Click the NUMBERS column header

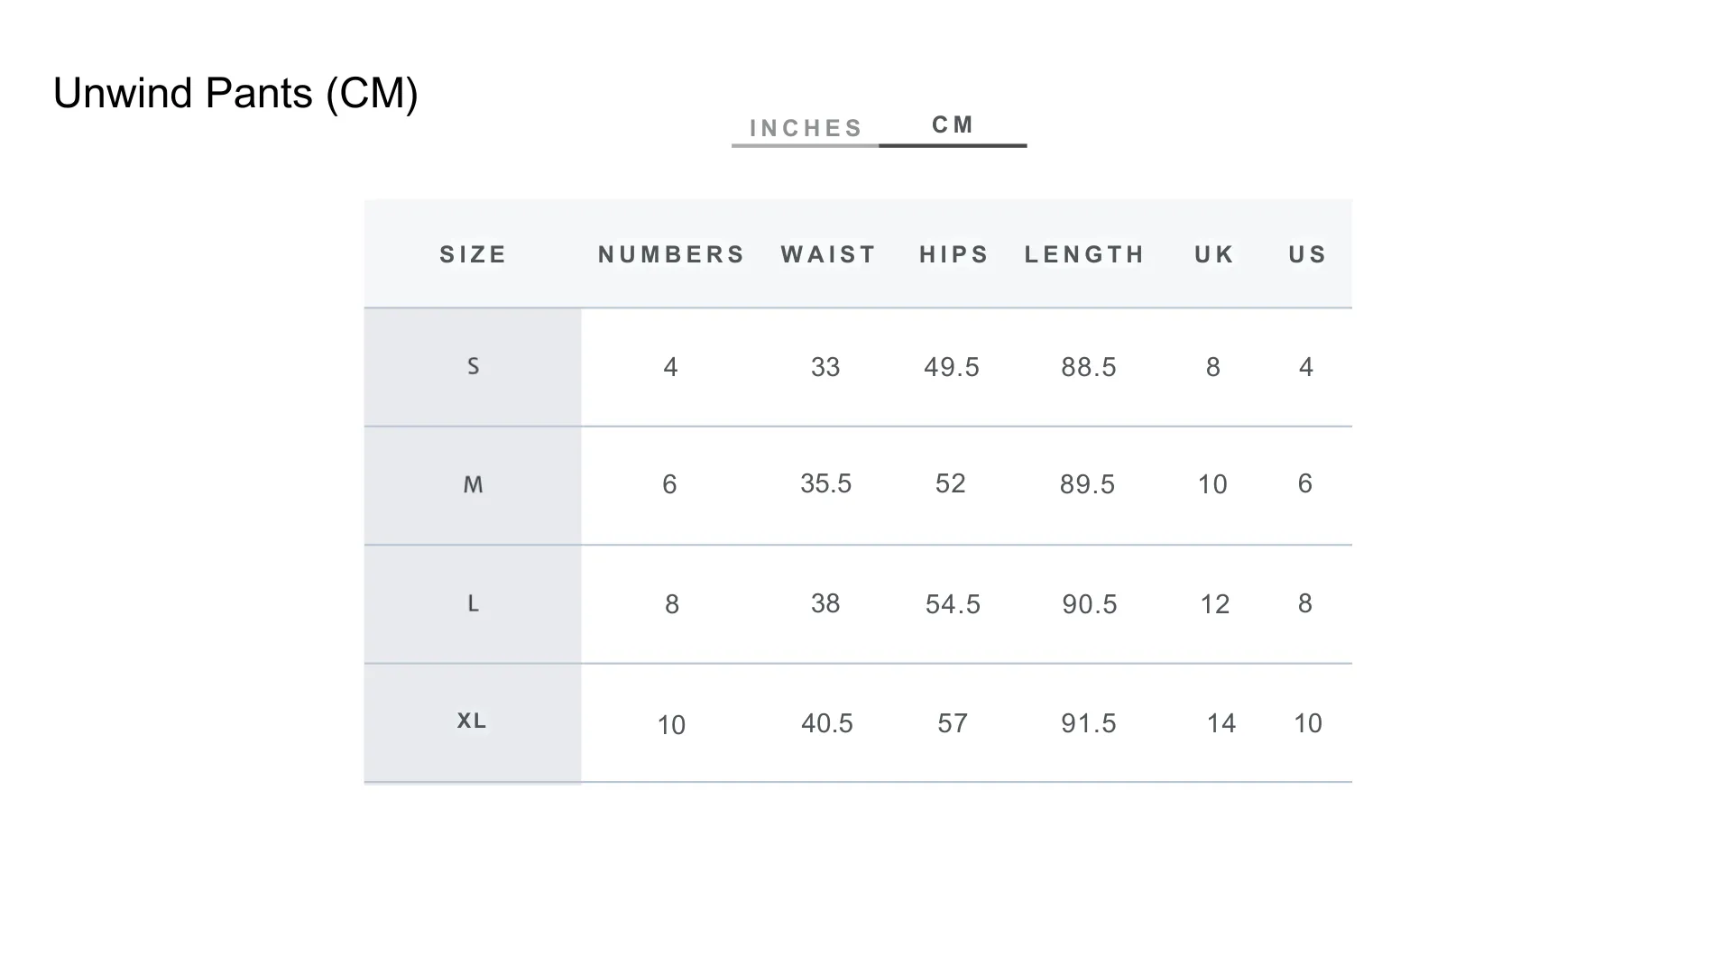coord(671,254)
